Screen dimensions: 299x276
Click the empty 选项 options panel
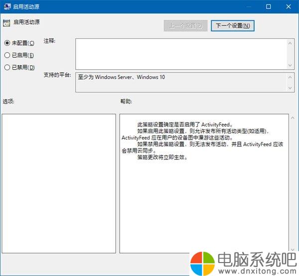point(59,183)
